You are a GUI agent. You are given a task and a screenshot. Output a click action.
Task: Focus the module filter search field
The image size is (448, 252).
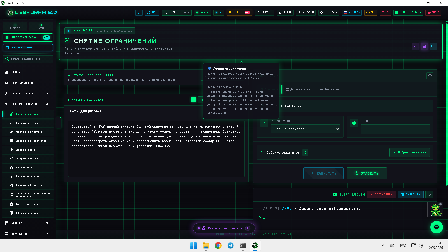[x=28, y=59]
